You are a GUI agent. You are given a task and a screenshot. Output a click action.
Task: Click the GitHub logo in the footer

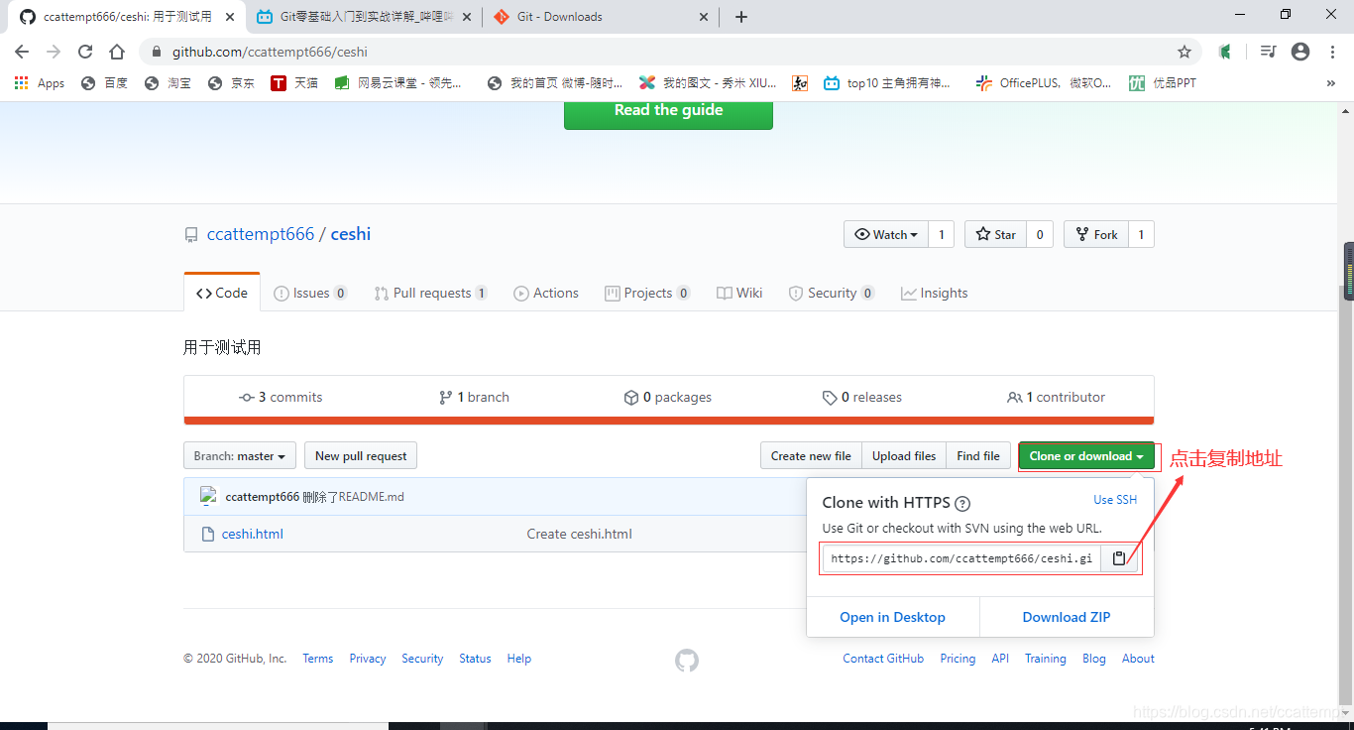687,661
